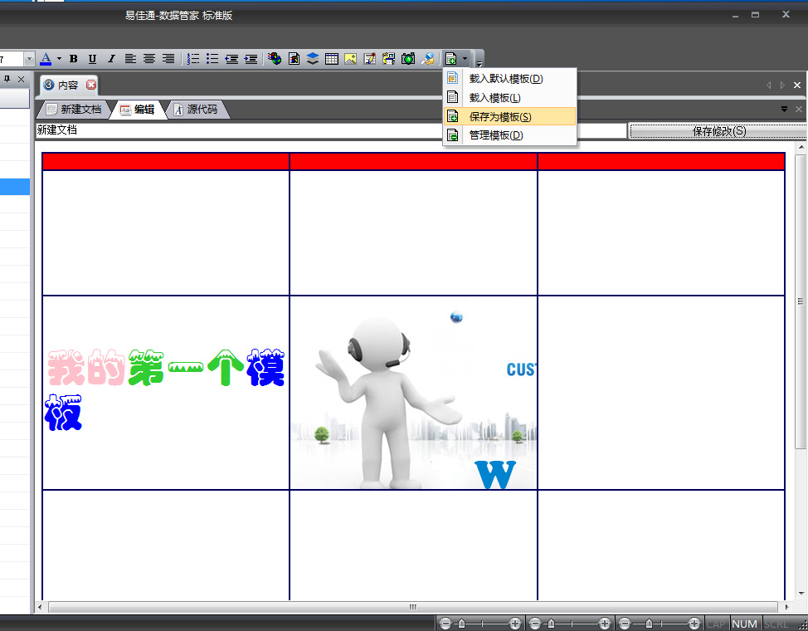Switch to the 源代码 tab
This screenshot has height=631, width=808.
pyautogui.click(x=201, y=110)
